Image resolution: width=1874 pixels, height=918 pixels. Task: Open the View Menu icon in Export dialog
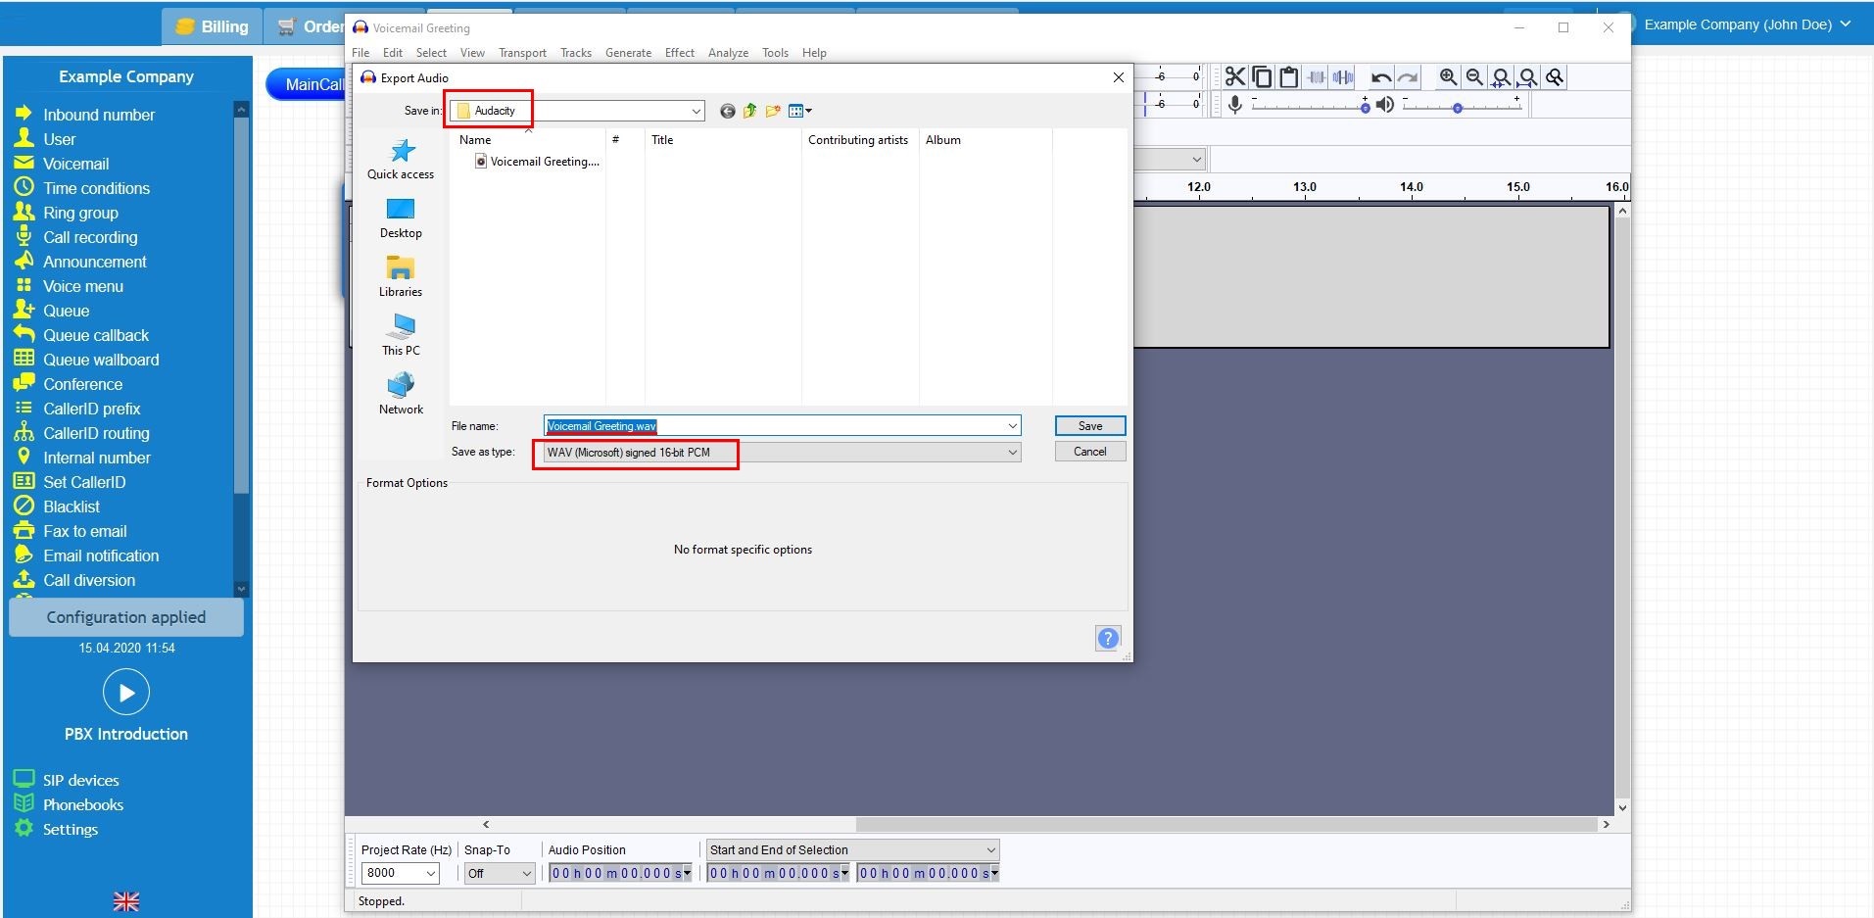(800, 111)
